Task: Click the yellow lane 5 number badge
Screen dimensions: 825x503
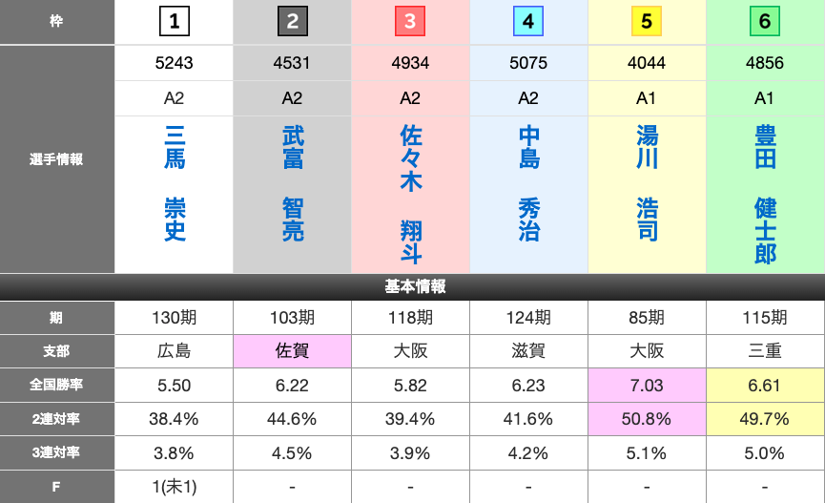Action: [647, 21]
